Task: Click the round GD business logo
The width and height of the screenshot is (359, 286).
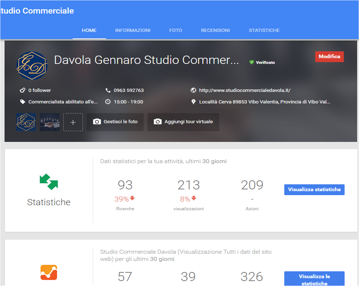Action: pos(32,65)
